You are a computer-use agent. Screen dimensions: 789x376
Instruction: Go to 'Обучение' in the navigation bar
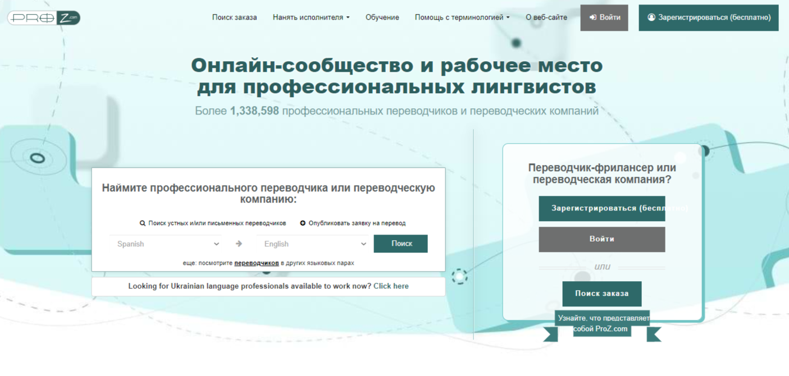pos(382,17)
